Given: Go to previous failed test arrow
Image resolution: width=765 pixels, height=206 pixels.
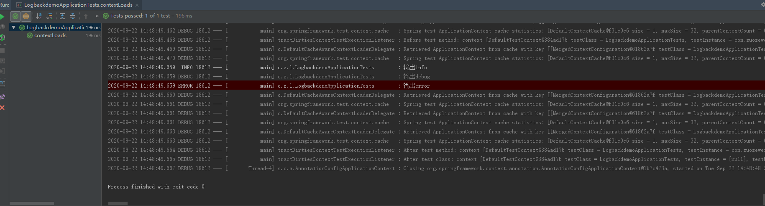Looking at the screenshot, I should [86, 16].
